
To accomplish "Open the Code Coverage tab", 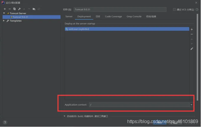I will [x=113, y=16].
